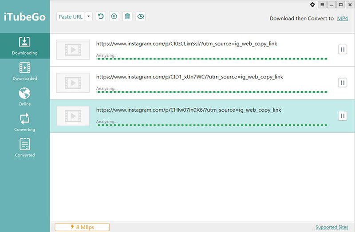Click progress bar of CID1_xUn7WC download
This screenshot has width=355, height=232.
click(x=212, y=92)
